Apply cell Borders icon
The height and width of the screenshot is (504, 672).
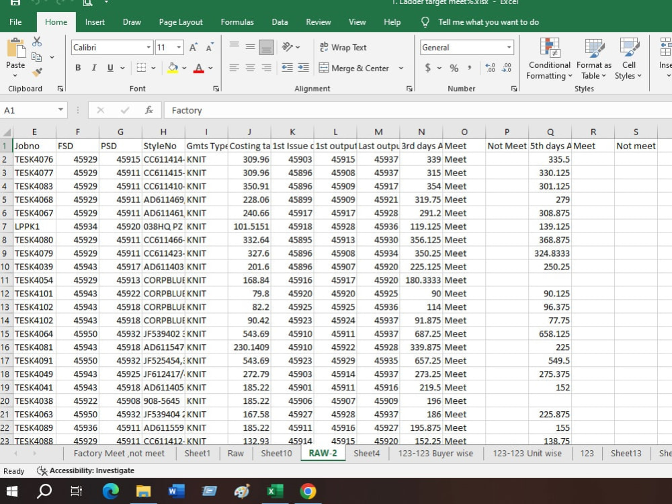click(x=141, y=68)
